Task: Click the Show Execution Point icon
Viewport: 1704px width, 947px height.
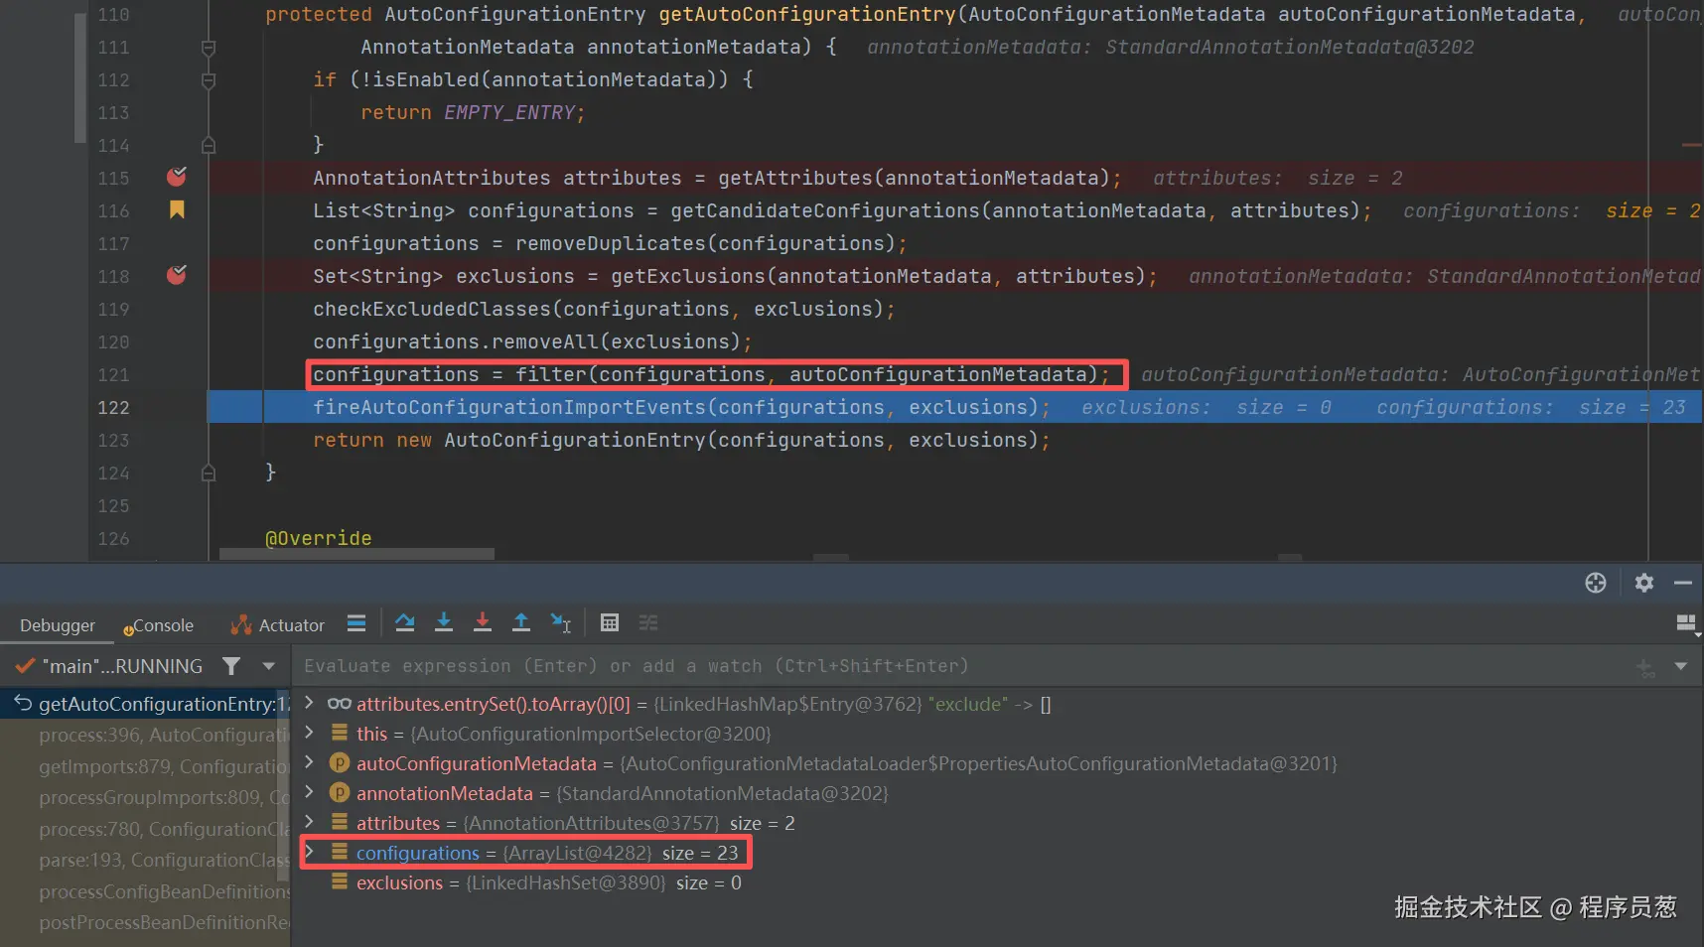Action: click(x=356, y=623)
